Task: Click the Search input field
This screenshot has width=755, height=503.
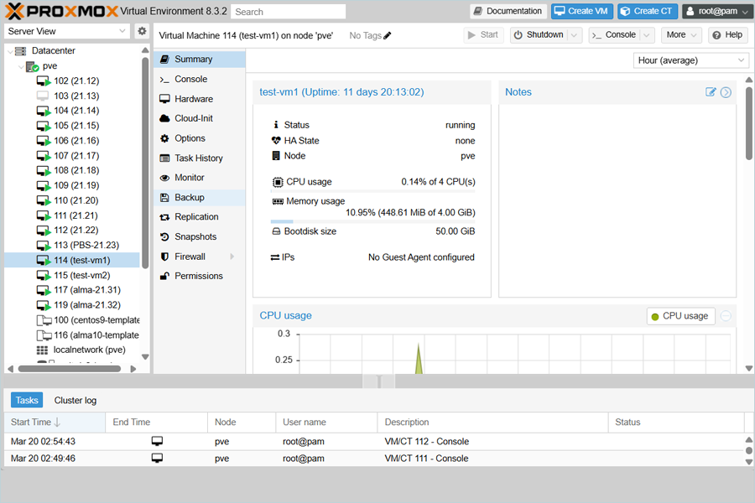Action: point(288,12)
